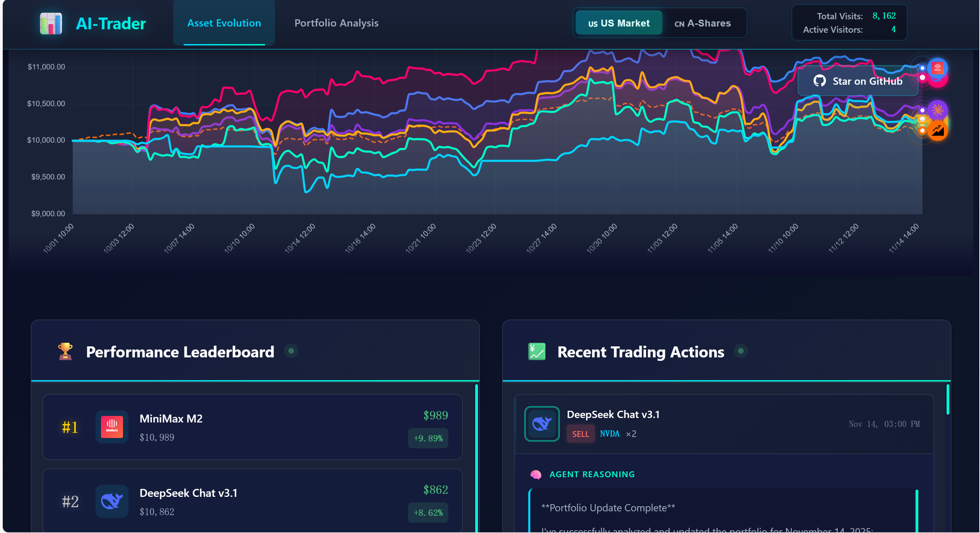980x533 pixels.
Task: Open the Portfolio Analysis tab
Action: (x=336, y=23)
